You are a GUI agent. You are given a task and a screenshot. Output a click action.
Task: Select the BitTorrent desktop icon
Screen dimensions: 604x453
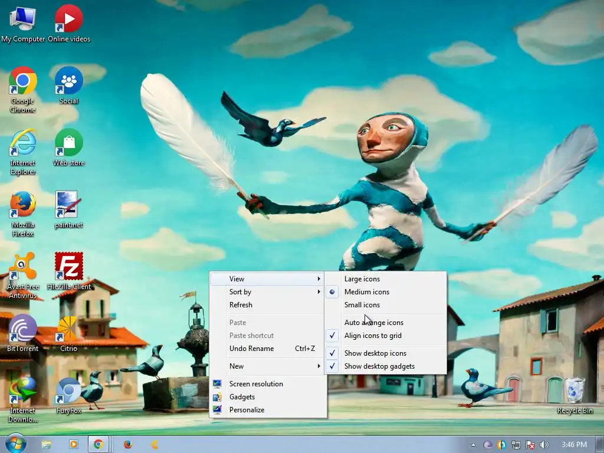click(x=23, y=333)
